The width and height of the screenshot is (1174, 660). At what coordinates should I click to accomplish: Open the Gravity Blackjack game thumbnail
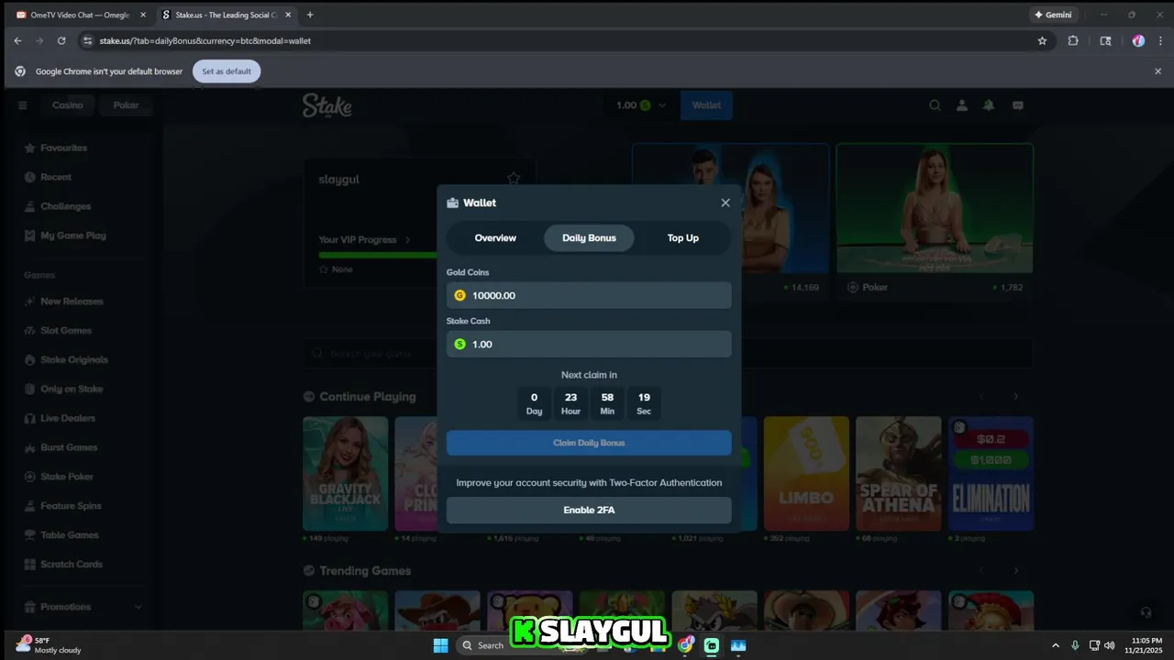[x=345, y=474]
